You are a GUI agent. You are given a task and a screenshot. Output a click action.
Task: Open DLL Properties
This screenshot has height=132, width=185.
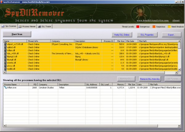[x=147, y=35]
